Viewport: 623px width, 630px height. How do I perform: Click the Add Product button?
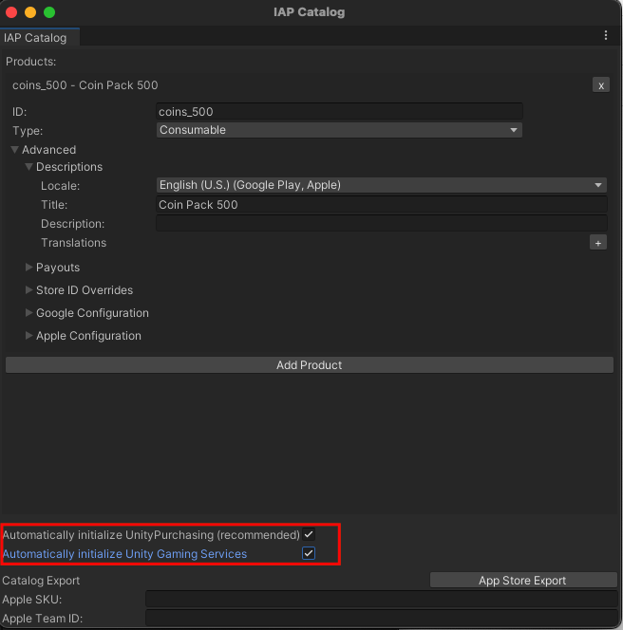point(309,365)
